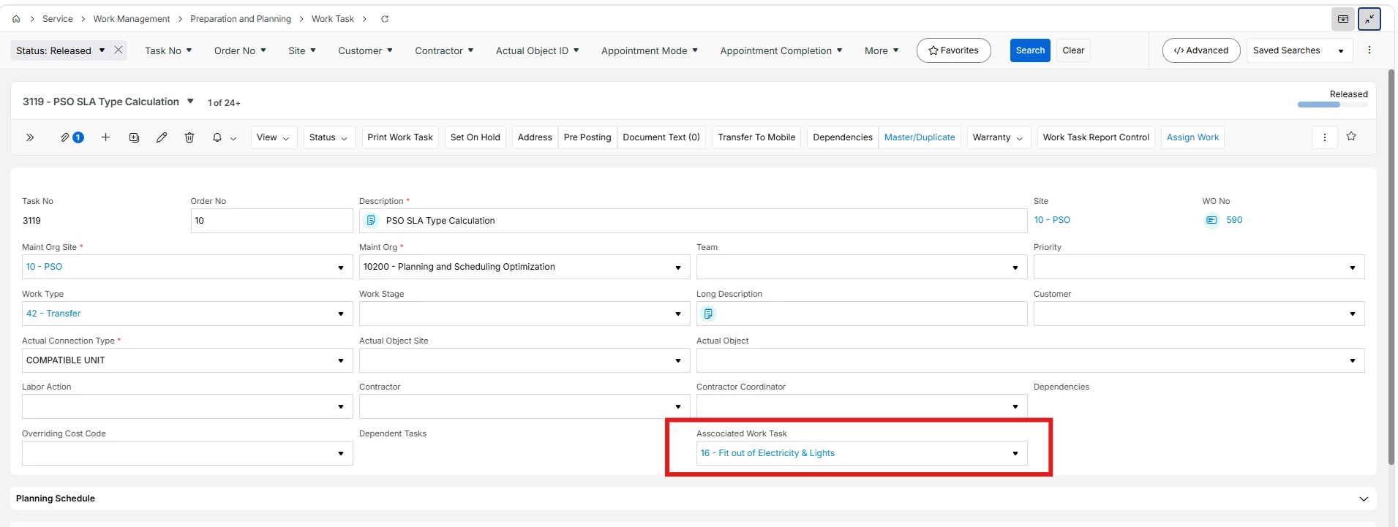Click the vertical page scrollbar
This screenshot has height=527, width=1398.
[x=1391, y=267]
